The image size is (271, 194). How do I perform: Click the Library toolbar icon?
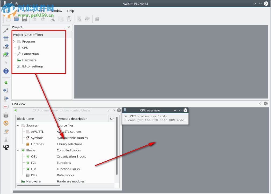97,19
